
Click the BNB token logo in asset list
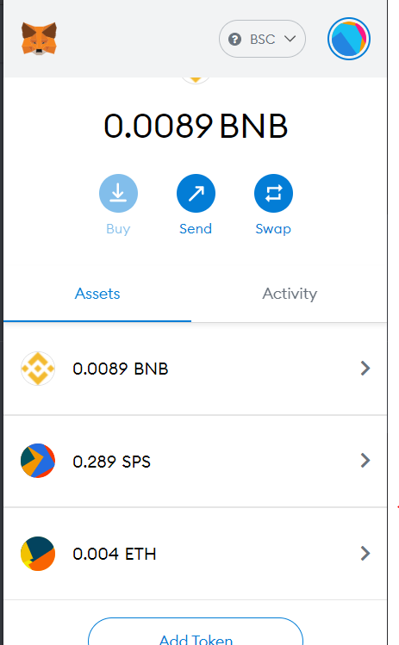point(38,369)
